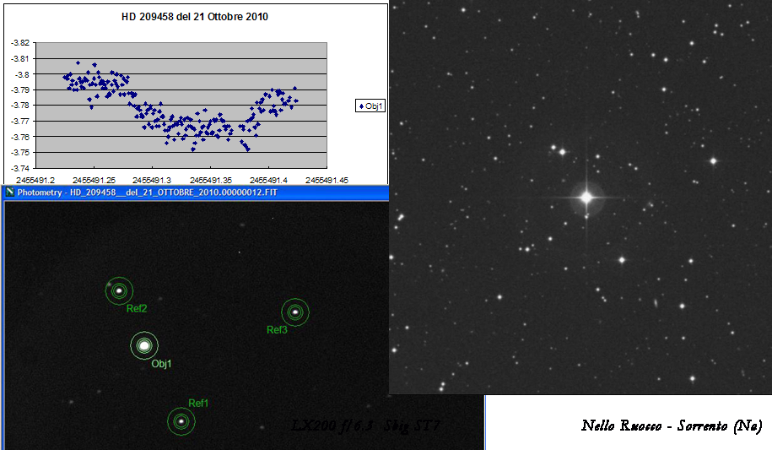This screenshot has height=450, width=772.
Task: Select the Ref1 reference star aperture
Action: click(181, 420)
